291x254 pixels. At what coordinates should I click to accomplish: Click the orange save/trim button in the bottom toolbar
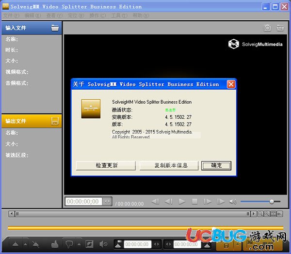tap(226, 245)
